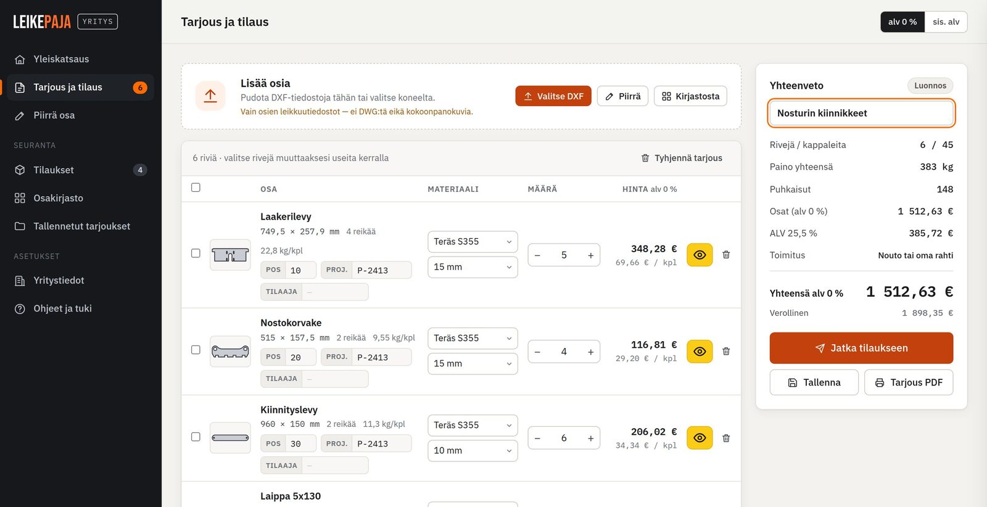Delete the Nostokorvake row with trash icon
This screenshot has width=987, height=507.
click(726, 352)
